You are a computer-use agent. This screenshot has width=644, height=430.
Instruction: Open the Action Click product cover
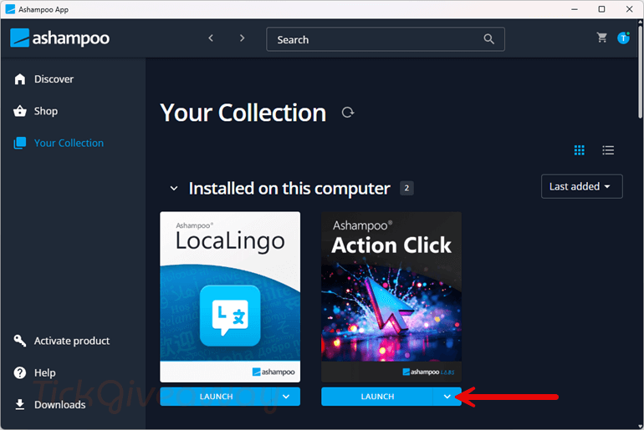tap(391, 296)
